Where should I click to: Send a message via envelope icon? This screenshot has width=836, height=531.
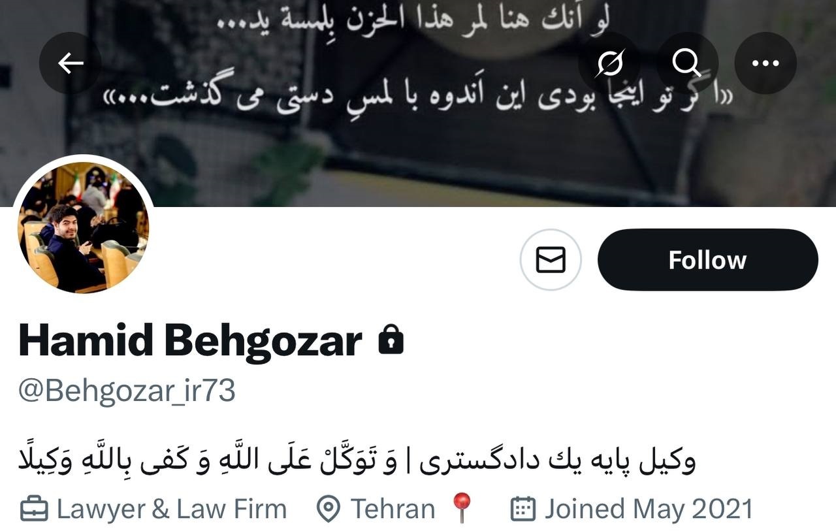pos(551,260)
